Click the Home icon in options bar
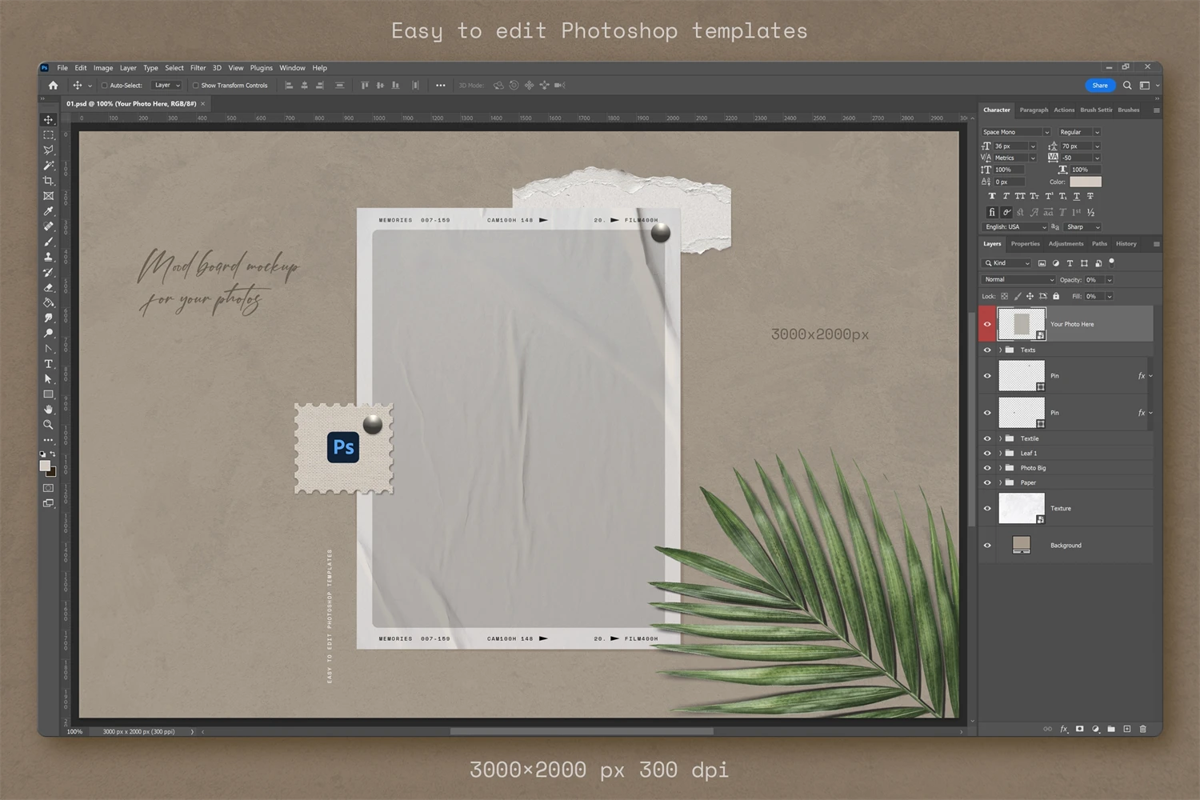Viewport: 1200px width, 800px height. 54,86
